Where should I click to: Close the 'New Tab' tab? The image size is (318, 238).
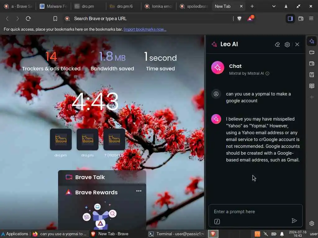pyautogui.click(x=241, y=6)
